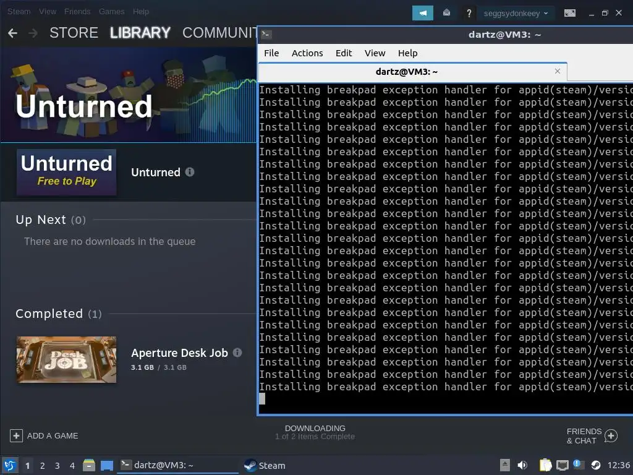This screenshot has width=633, height=475.
Task: Click the terminal window title icon
Action: (x=266, y=35)
